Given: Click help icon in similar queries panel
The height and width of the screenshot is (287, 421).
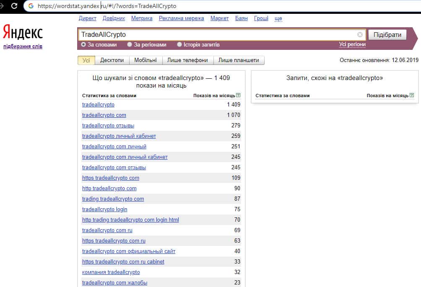Looking at the screenshot, I should tap(411, 96).
